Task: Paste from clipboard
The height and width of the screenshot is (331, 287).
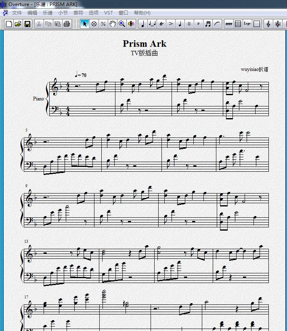Action: click(57, 24)
